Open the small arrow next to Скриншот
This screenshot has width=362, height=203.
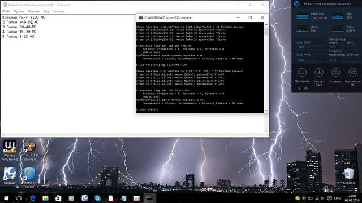pyautogui.click(x=341, y=76)
